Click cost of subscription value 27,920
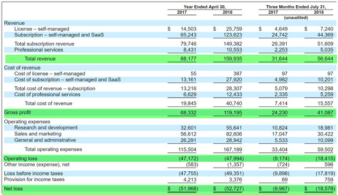The image size is (338, 195). point(234,80)
